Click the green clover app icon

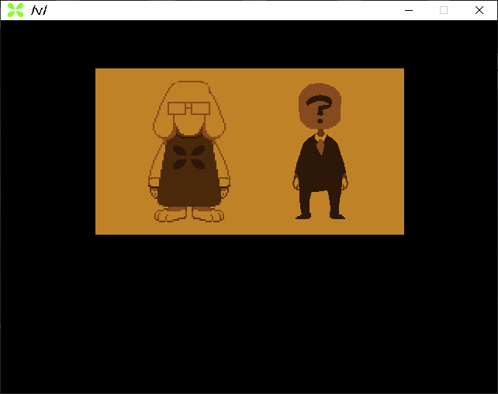[16, 10]
